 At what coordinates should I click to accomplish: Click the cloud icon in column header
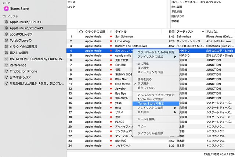[81, 32]
